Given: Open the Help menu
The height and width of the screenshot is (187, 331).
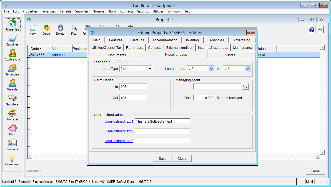Looking at the screenshot, I should [x=187, y=11].
